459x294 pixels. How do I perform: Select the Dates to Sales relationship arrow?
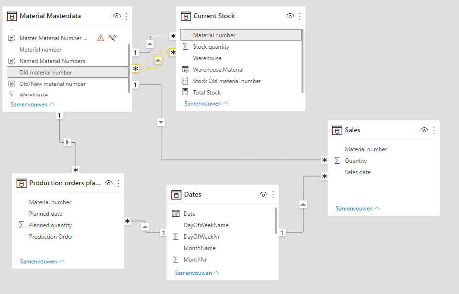pos(303,204)
